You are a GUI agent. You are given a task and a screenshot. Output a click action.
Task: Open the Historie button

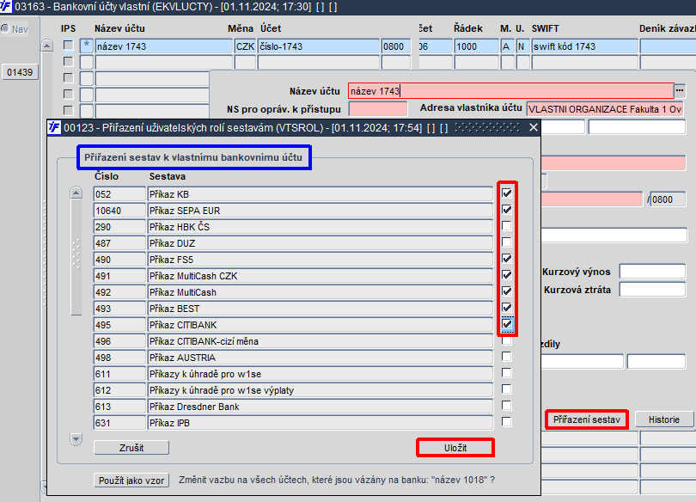(664, 419)
